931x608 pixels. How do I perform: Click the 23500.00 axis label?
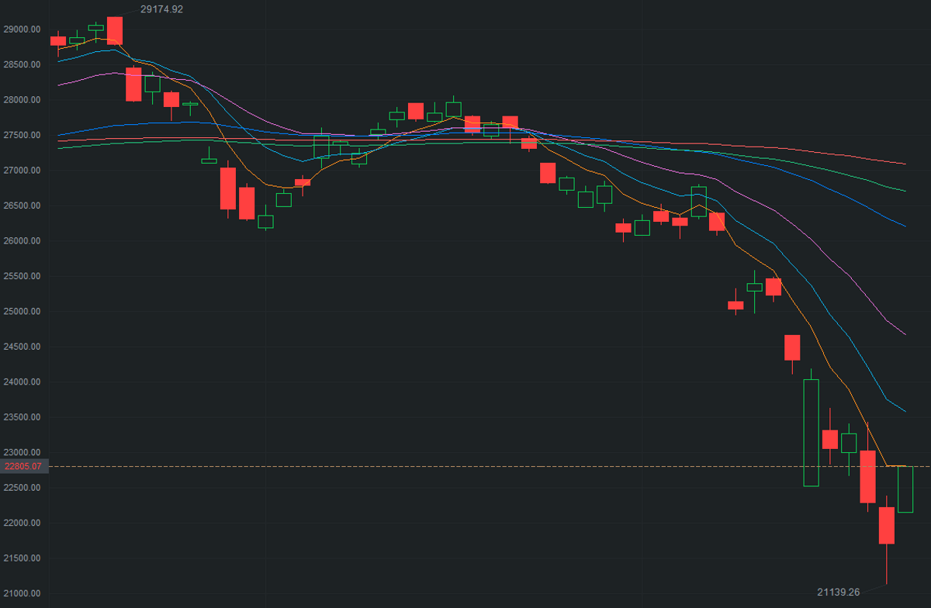pyautogui.click(x=22, y=418)
